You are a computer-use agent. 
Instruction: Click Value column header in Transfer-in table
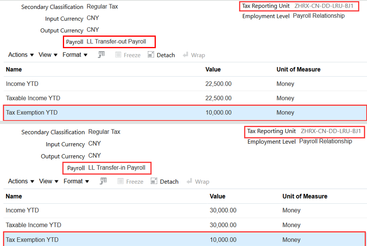pos(217,196)
